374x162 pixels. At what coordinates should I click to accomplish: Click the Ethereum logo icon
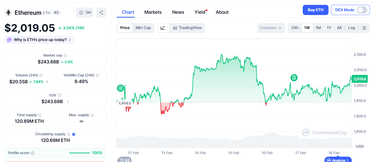[8, 12]
